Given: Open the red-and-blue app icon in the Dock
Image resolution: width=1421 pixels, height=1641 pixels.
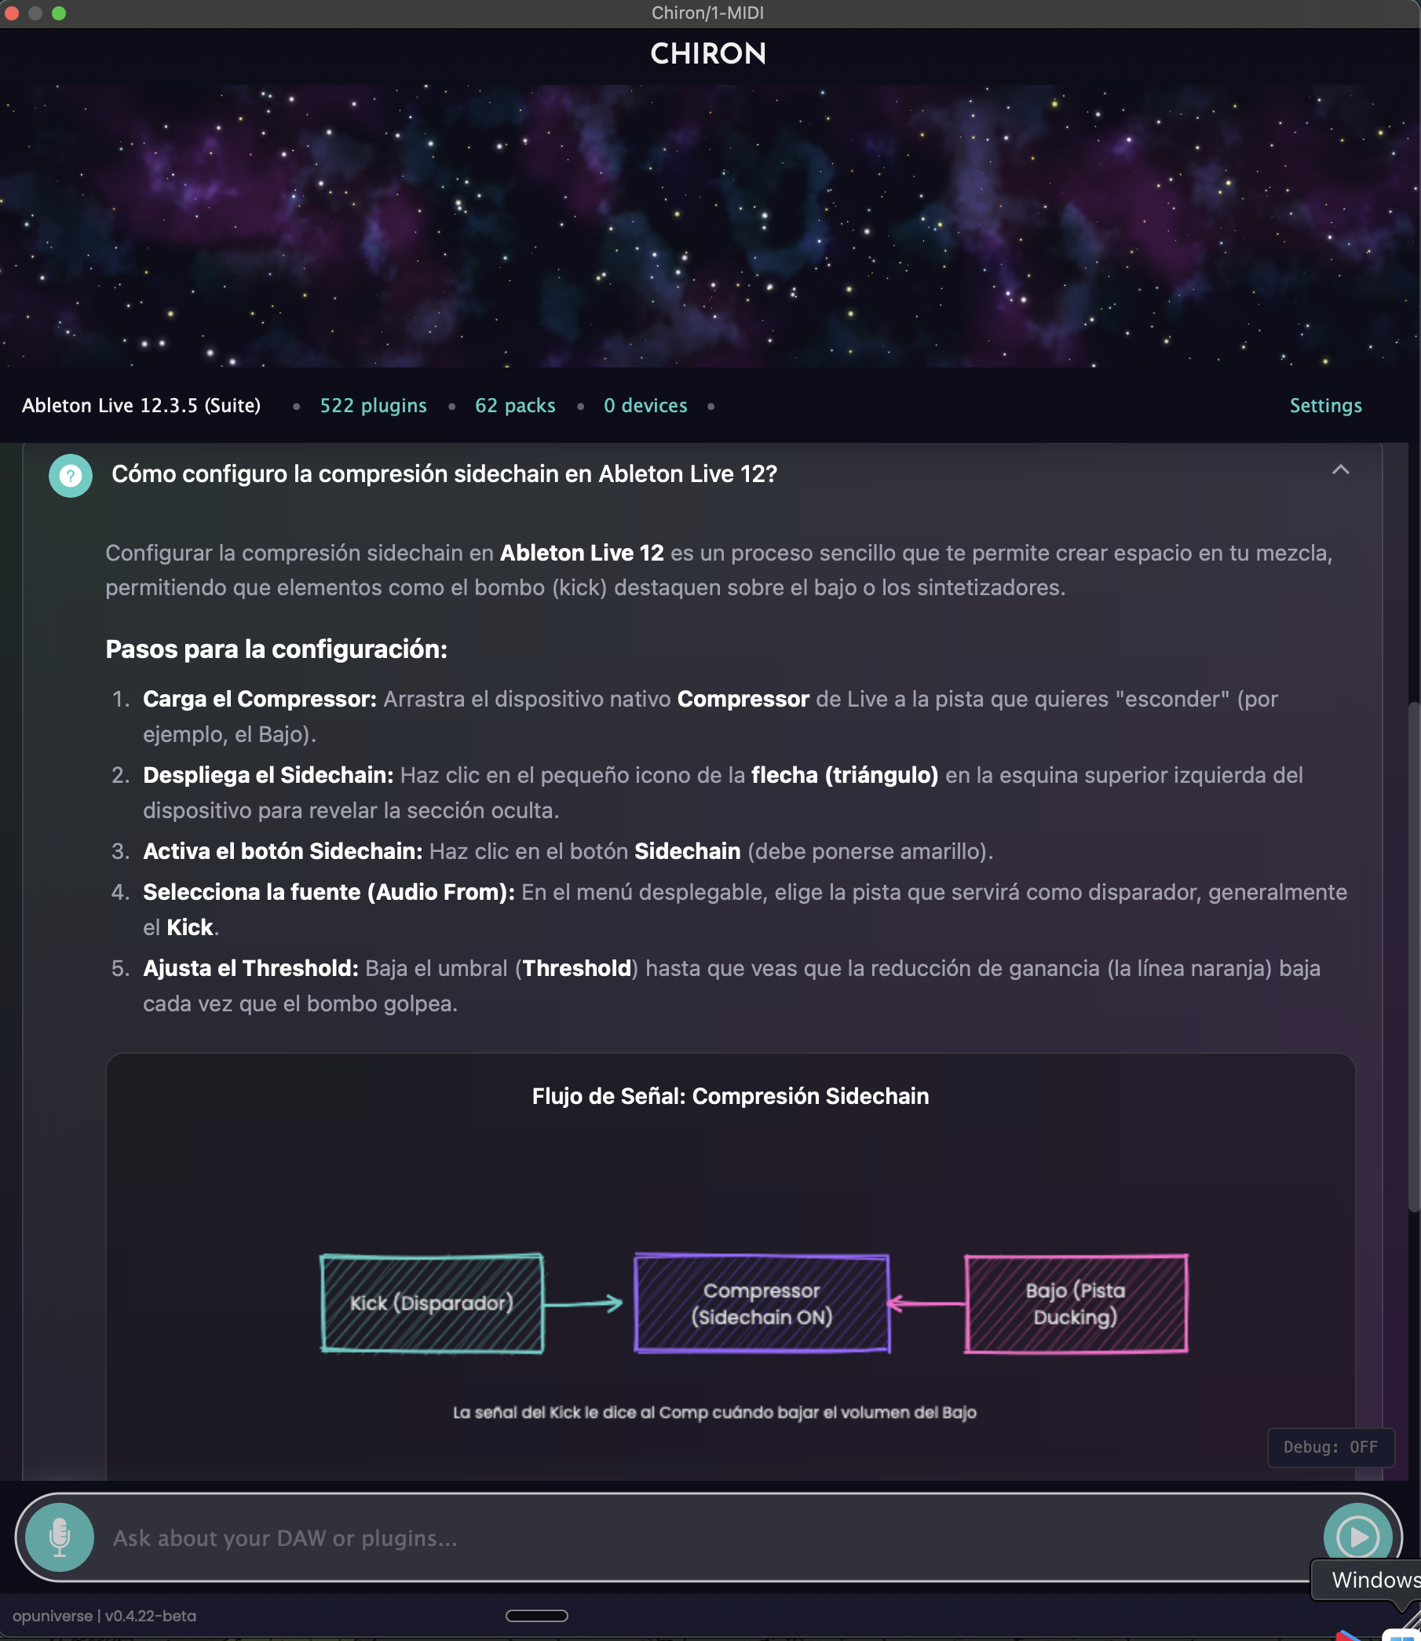Looking at the screenshot, I should click(x=1348, y=1636).
